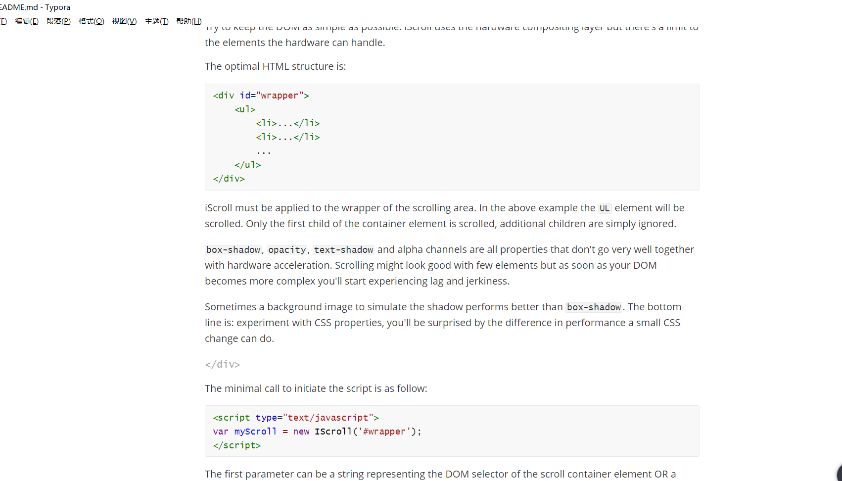842x481 pixels.
Task: Click the box-shadow code after 'performs better than'
Action: pos(594,307)
